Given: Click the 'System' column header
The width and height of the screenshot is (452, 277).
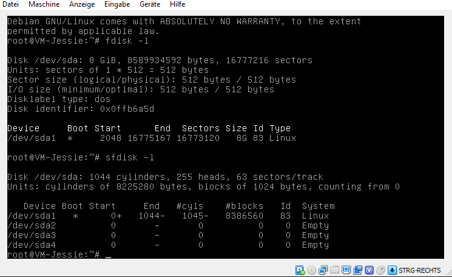Looking at the screenshot, I should point(319,206).
